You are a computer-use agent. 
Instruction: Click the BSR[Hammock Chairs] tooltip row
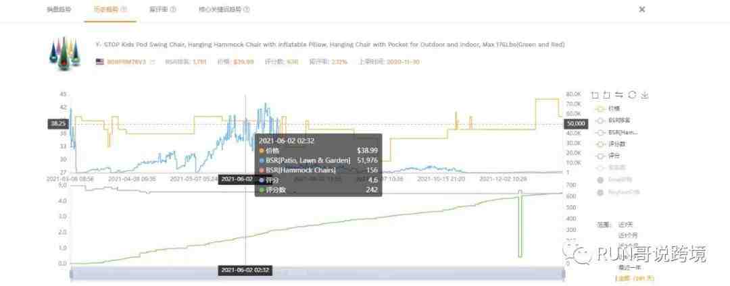point(318,170)
